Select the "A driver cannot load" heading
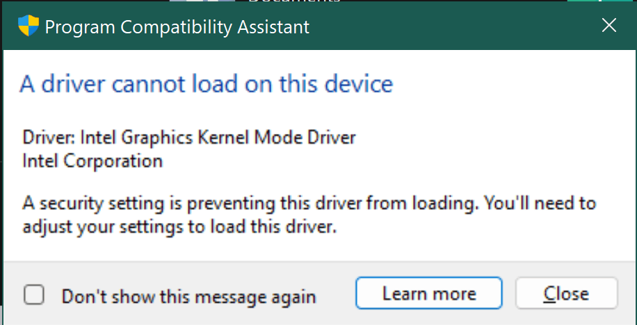 point(207,84)
